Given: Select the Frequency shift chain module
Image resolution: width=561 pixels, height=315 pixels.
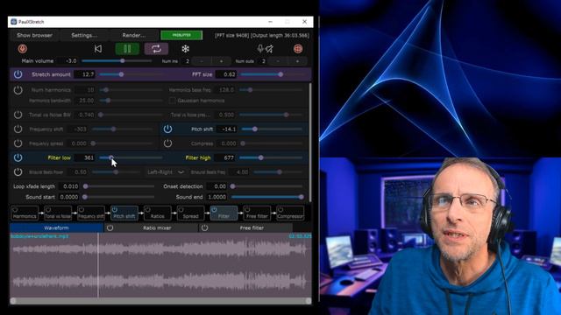Looking at the screenshot, I should point(91,213).
